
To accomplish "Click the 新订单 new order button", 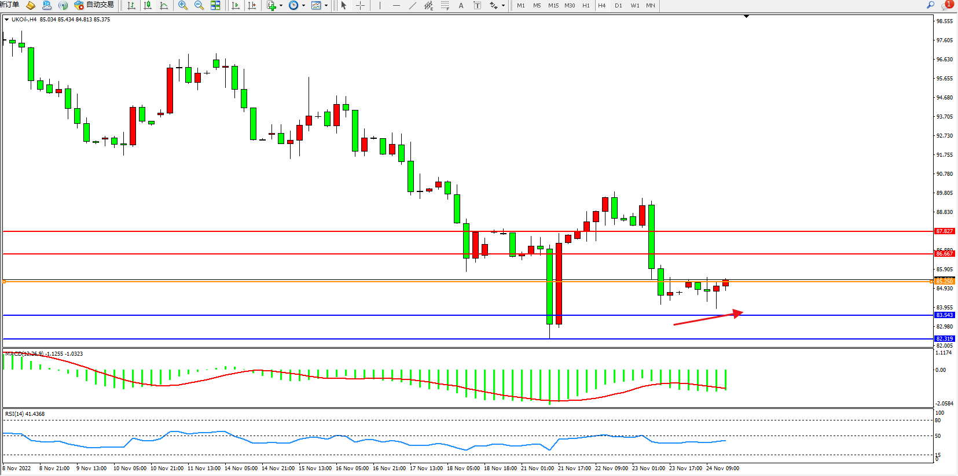I will pyautogui.click(x=9, y=5).
